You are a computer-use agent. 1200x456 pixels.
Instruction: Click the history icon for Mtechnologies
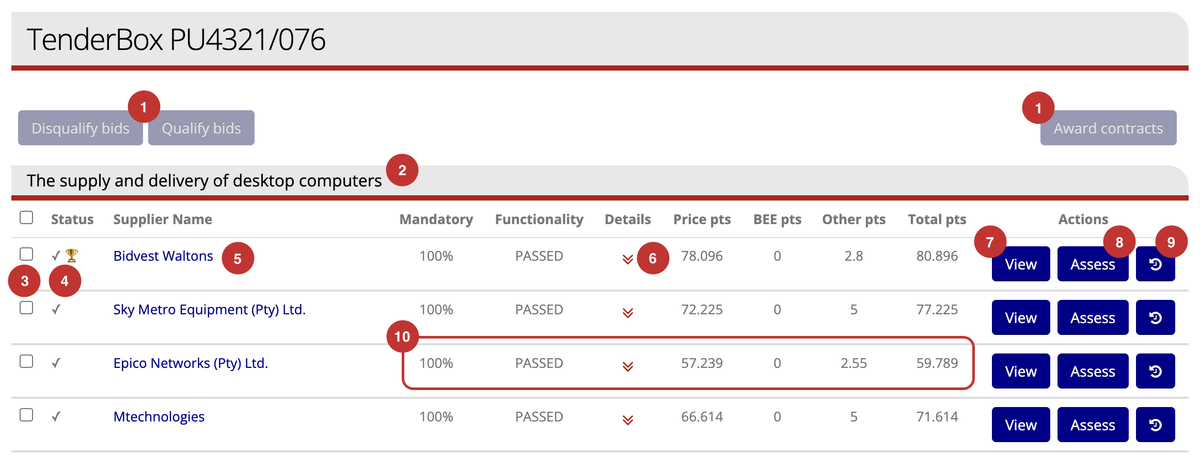pyautogui.click(x=1155, y=425)
